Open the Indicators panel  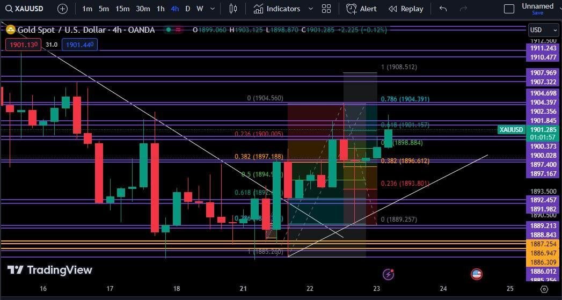(x=277, y=9)
